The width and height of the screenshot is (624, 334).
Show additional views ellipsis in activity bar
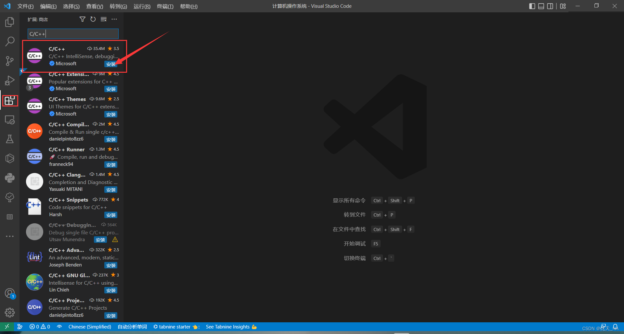point(10,236)
